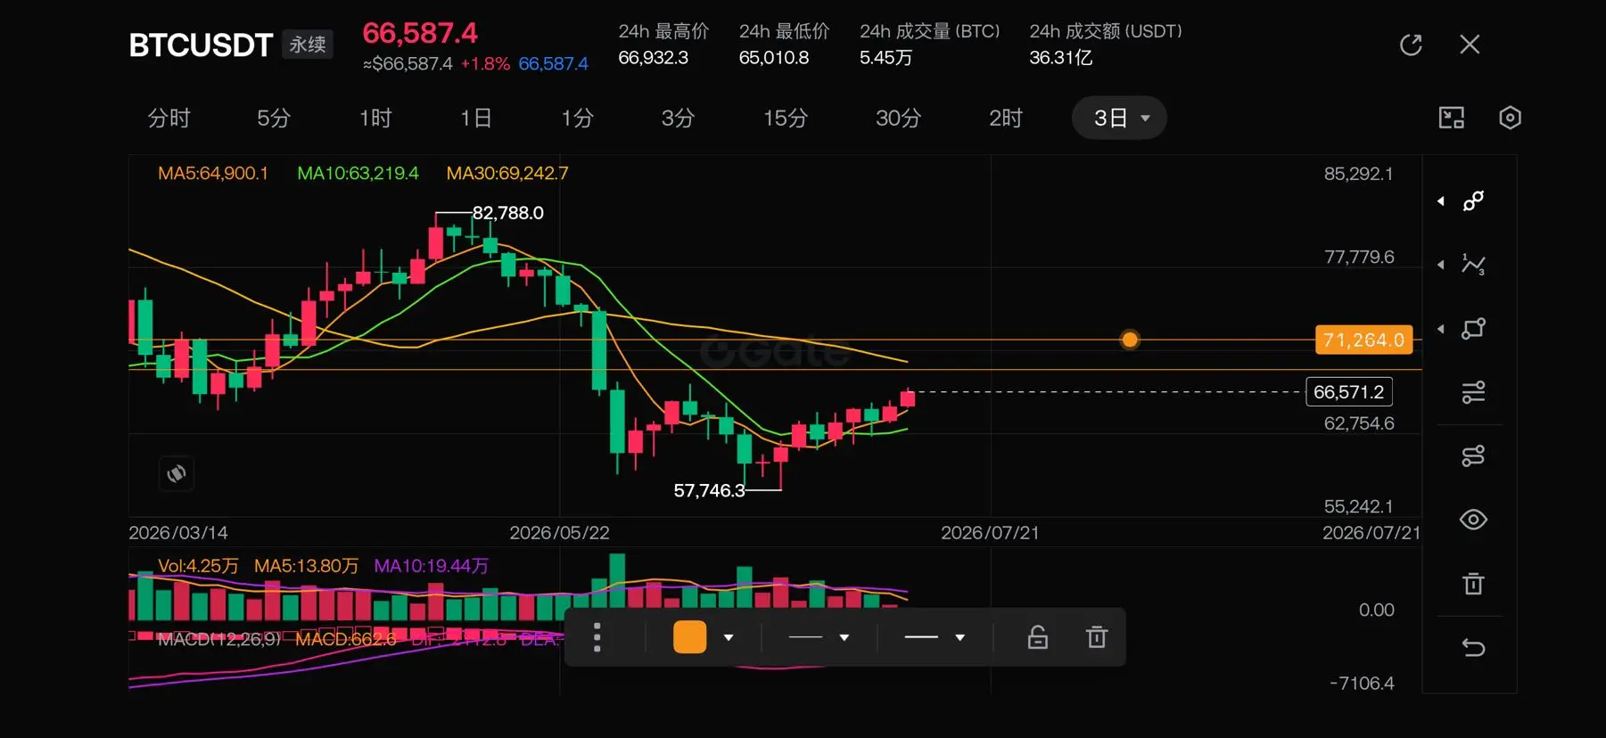The image size is (1606, 738).
Task: Expand shape tools arrow
Action: (x=1441, y=329)
